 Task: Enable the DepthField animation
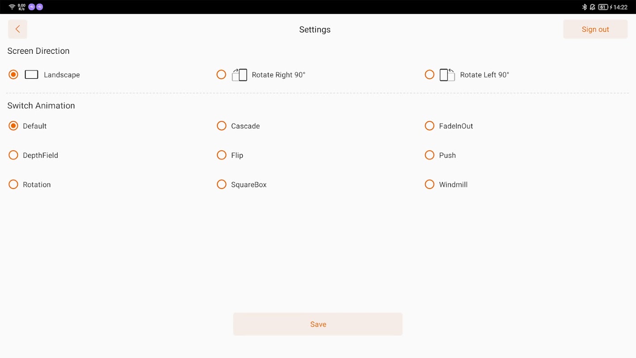(13, 155)
